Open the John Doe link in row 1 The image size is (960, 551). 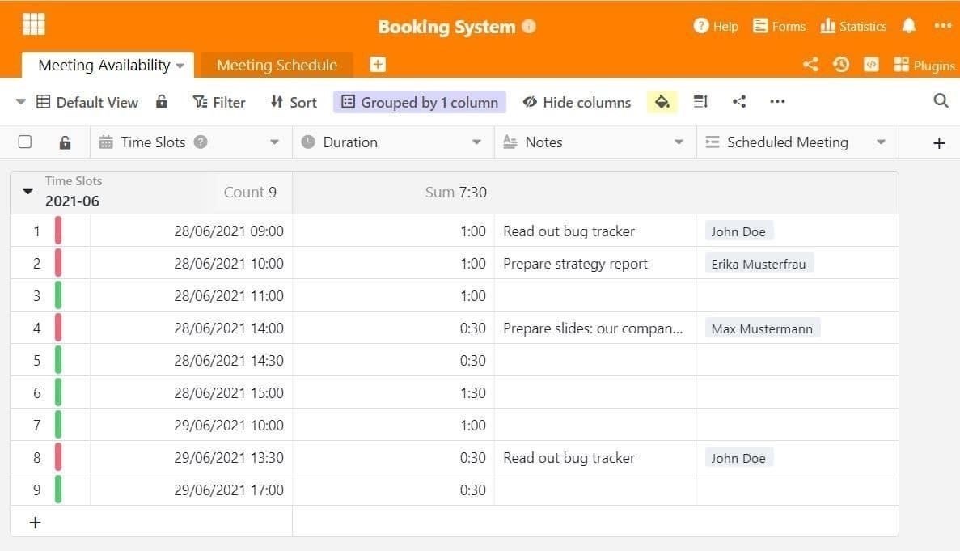click(738, 231)
